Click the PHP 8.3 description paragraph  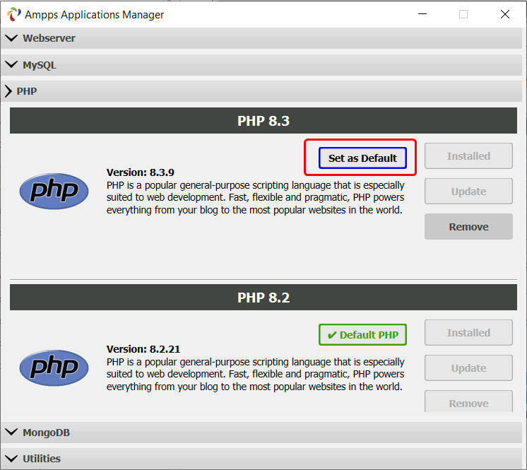click(256, 198)
